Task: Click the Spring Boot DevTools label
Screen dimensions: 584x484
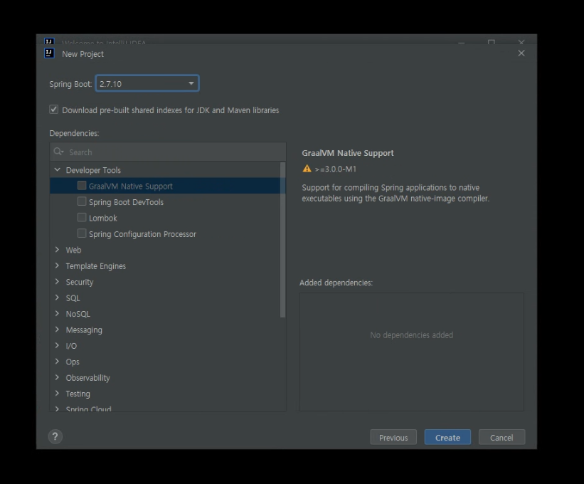Action: pyautogui.click(x=126, y=202)
